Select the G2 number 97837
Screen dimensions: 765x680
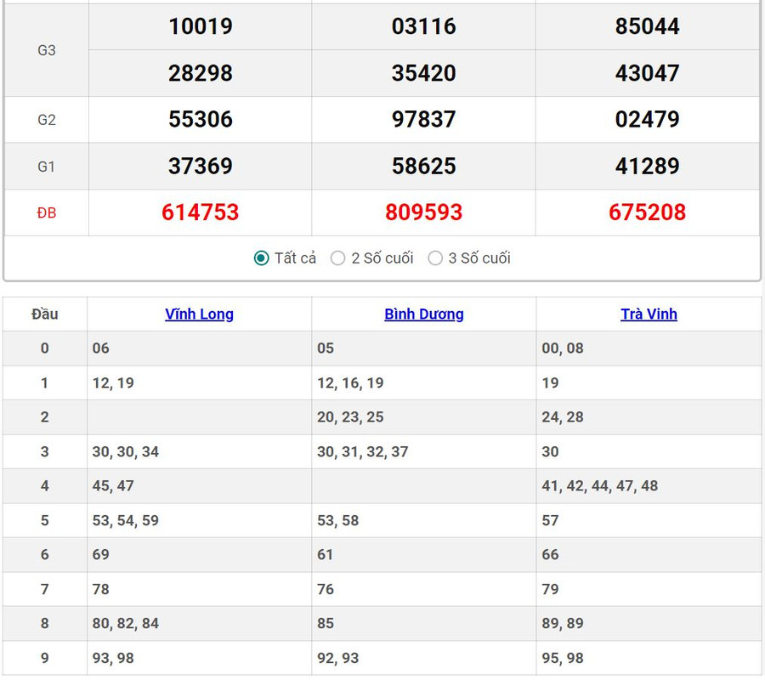423,120
